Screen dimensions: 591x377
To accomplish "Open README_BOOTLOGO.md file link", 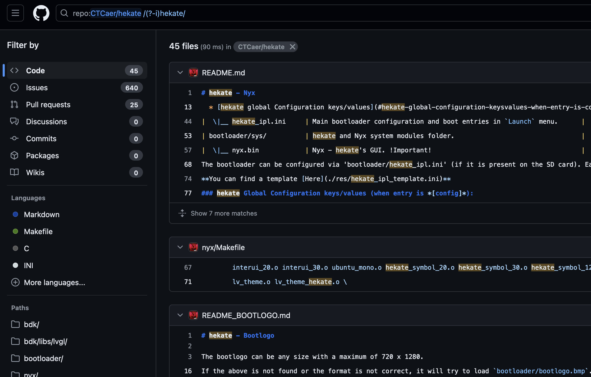I will (246, 315).
